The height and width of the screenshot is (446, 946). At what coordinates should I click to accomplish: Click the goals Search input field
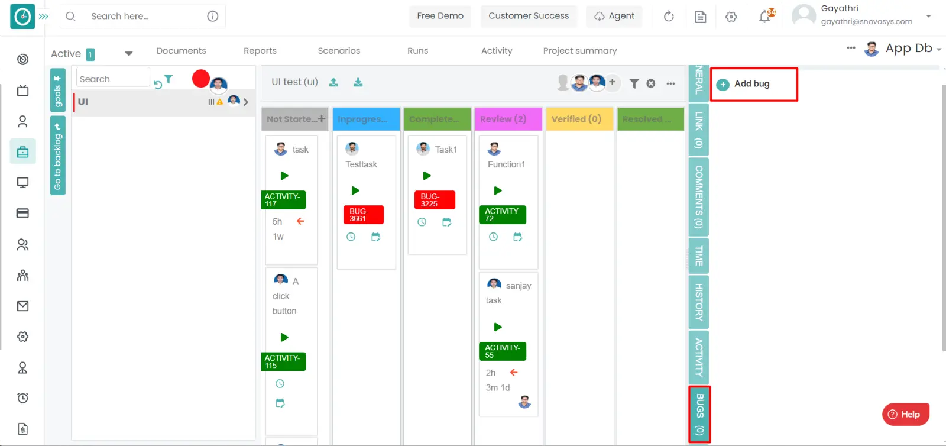pos(112,79)
